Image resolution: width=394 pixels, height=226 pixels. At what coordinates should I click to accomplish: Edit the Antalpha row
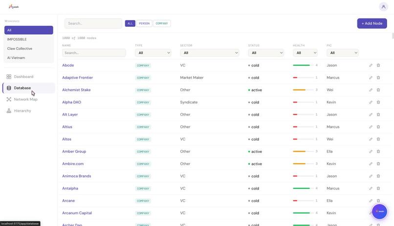coord(371,188)
